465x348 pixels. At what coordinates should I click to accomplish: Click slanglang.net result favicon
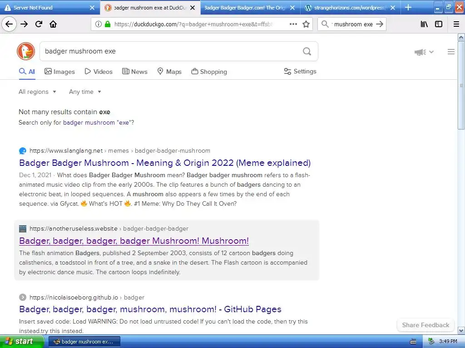click(x=23, y=151)
